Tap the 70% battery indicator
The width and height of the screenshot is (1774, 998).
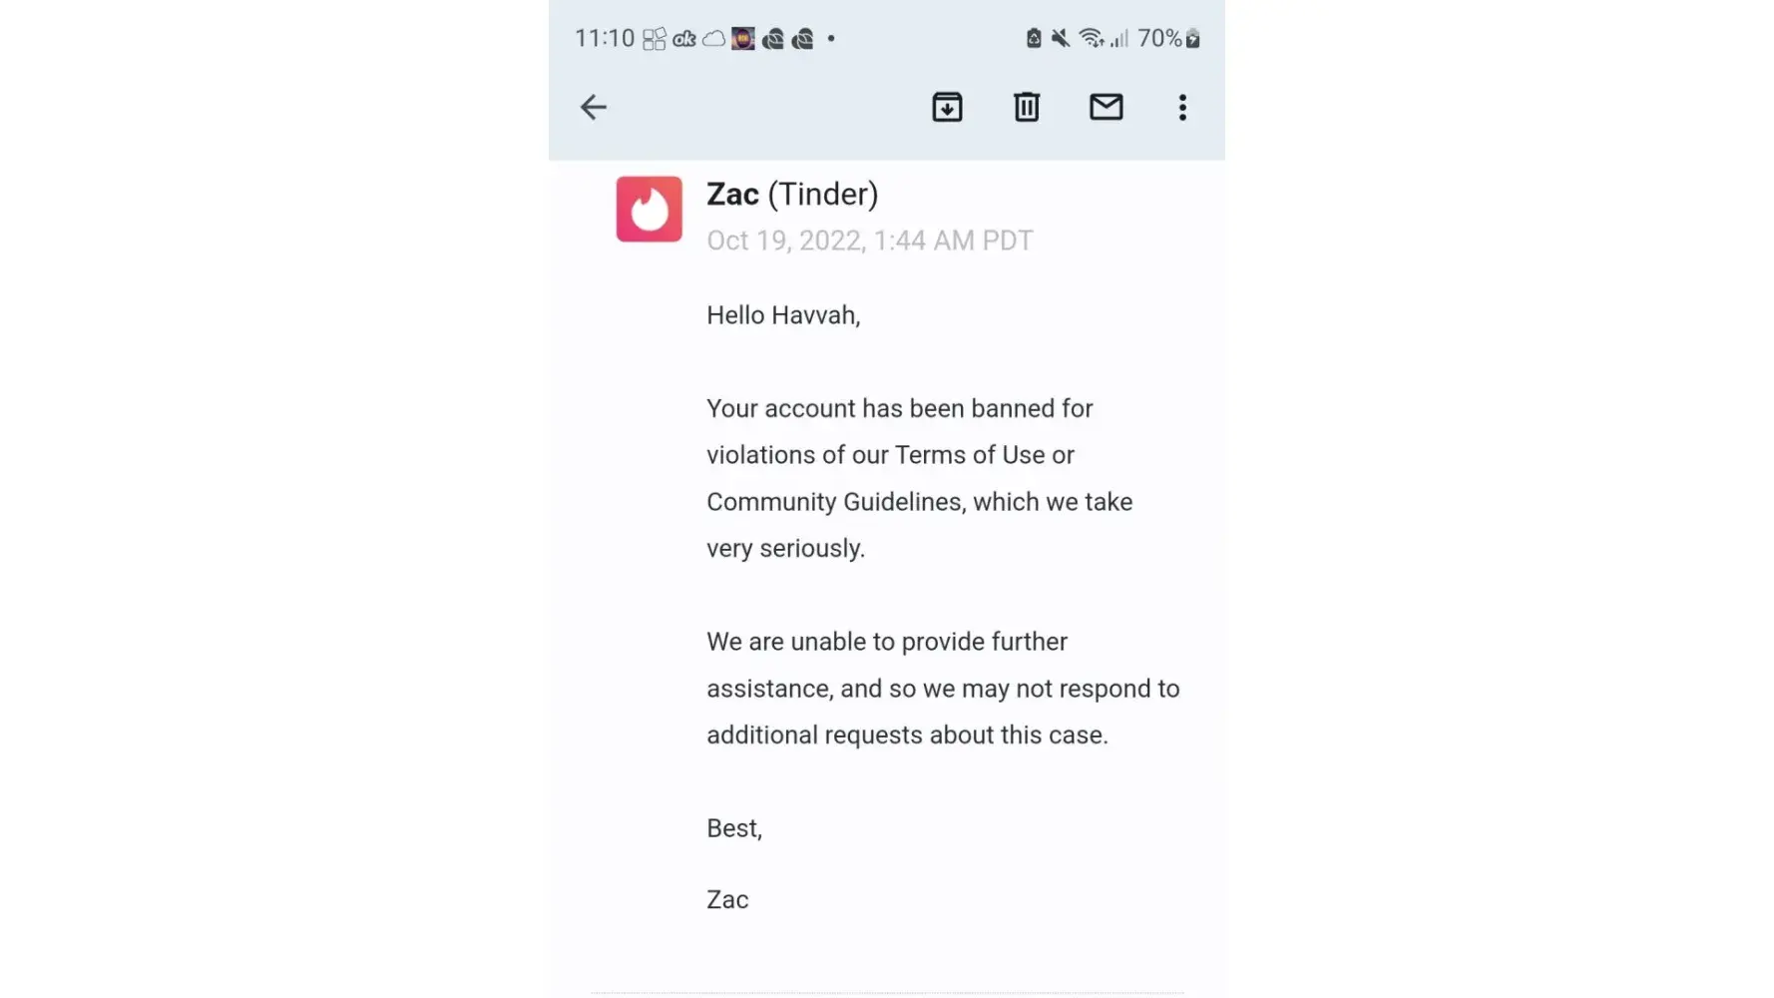click(1168, 38)
